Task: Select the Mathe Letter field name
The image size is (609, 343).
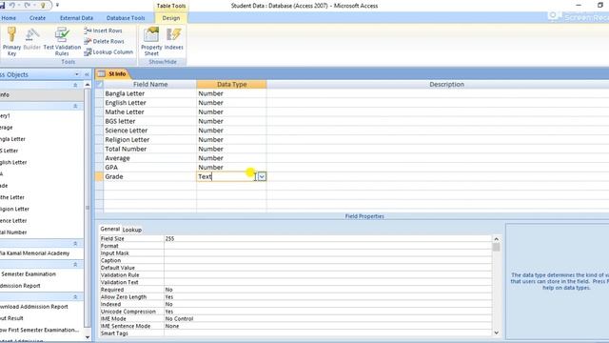Action: (x=150, y=112)
